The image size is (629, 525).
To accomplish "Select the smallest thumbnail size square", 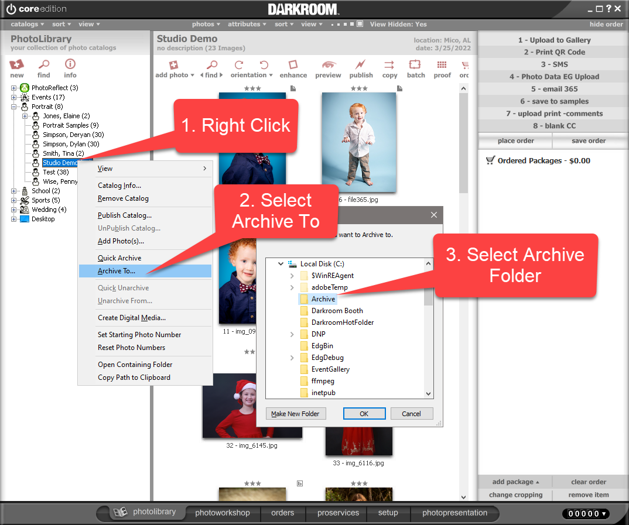I will pos(333,25).
